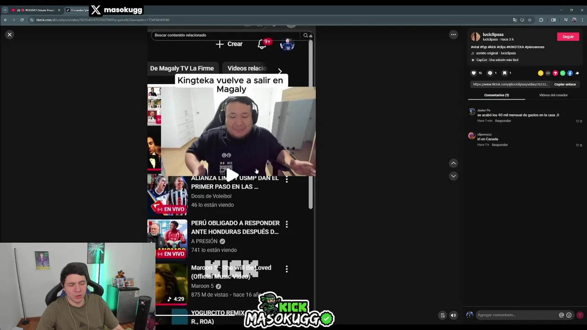Open luciclipsss profile avatar
The height and width of the screenshot is (330, 587).
476,37
